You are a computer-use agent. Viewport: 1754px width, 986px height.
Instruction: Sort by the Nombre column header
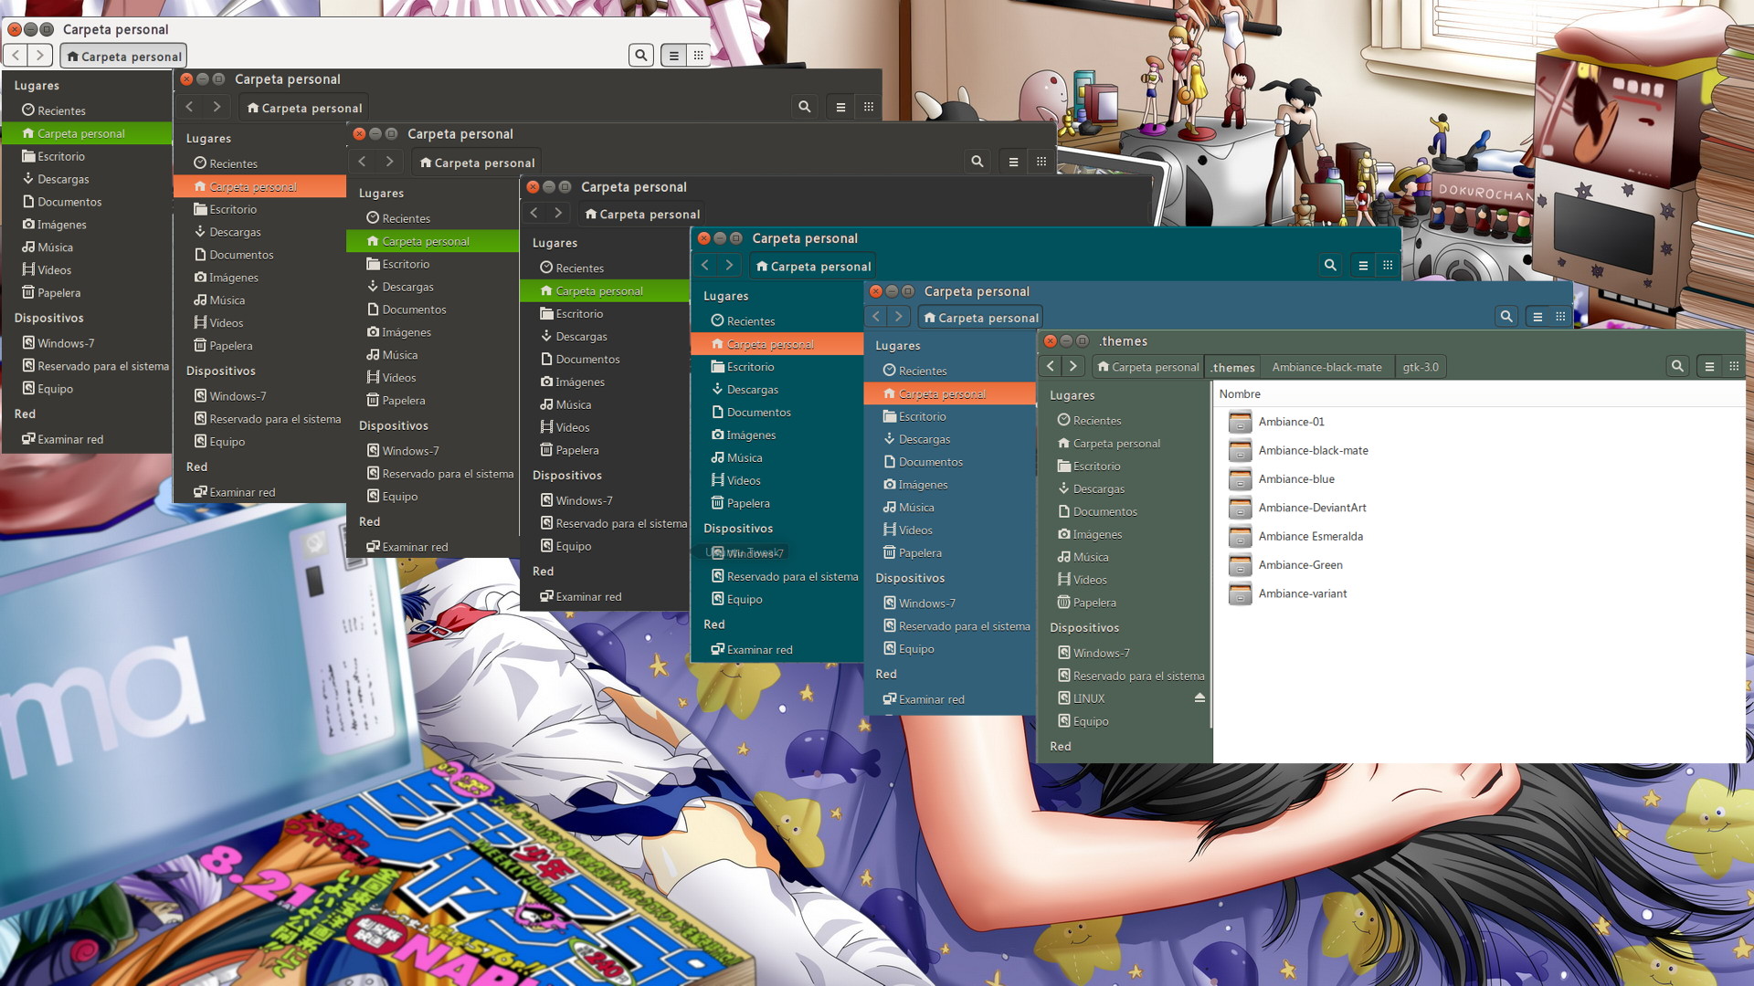click(1240, 393)
